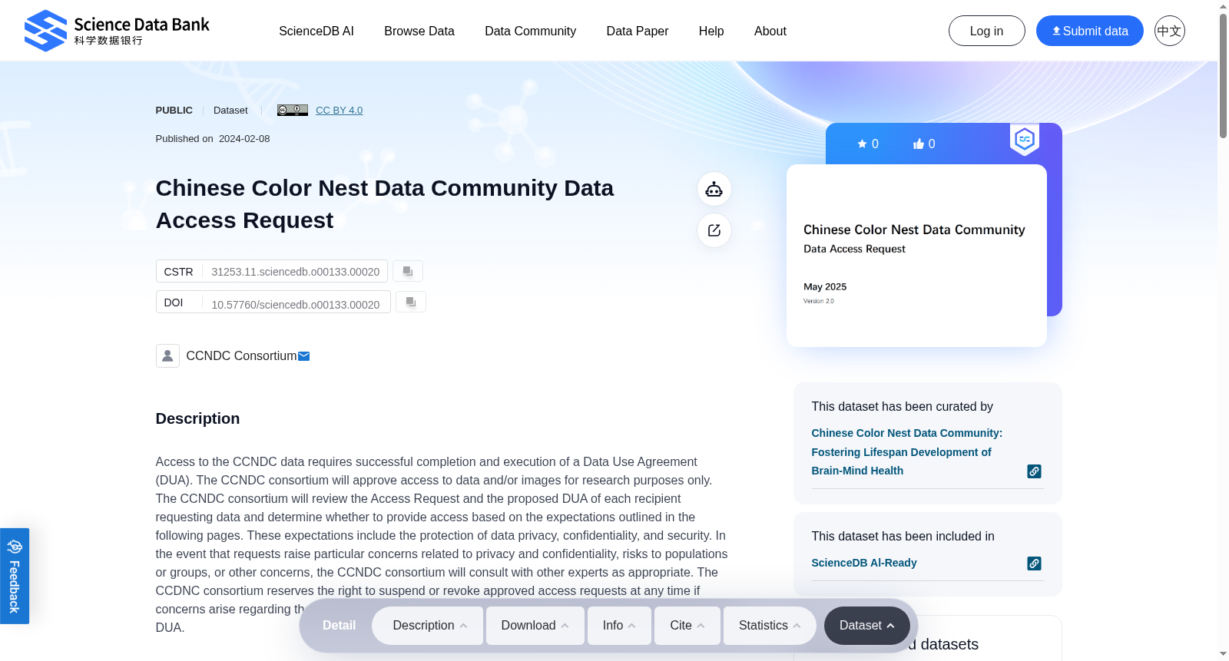Open the AI assistant robot icon
The image size is (1229, 661).
(714, 189)
